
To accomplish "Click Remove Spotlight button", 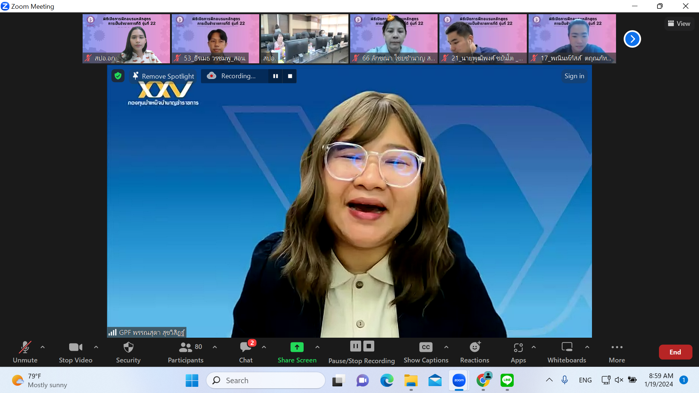I will [163, 76].
